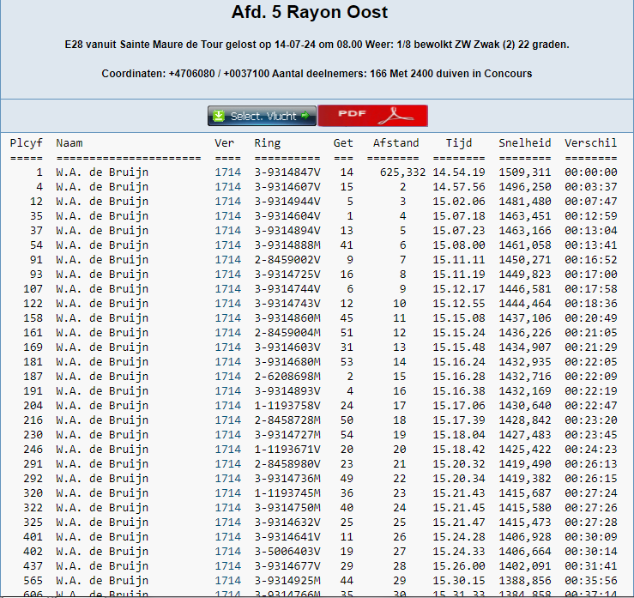The image size is (634, 598).
Task: Click the Naam column header
Action: pos(69,143)
